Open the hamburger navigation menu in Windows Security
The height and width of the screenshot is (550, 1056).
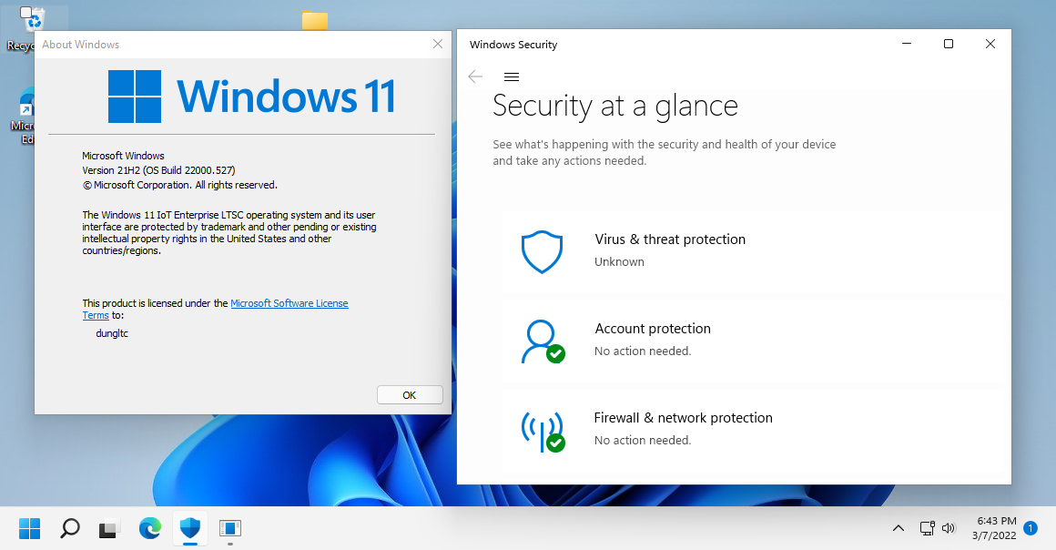(x=512, y=76)
